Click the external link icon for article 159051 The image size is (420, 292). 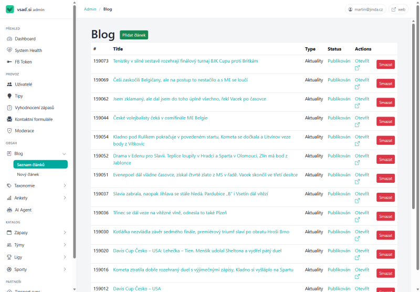click(x=357, y=182)
